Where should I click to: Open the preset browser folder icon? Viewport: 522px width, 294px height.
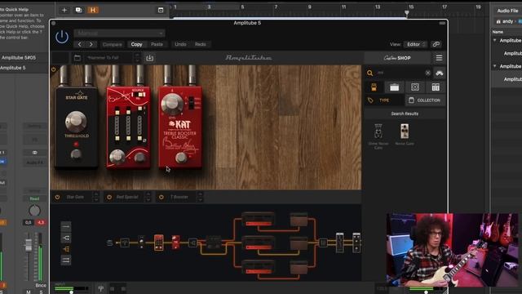tap(77, 58)
